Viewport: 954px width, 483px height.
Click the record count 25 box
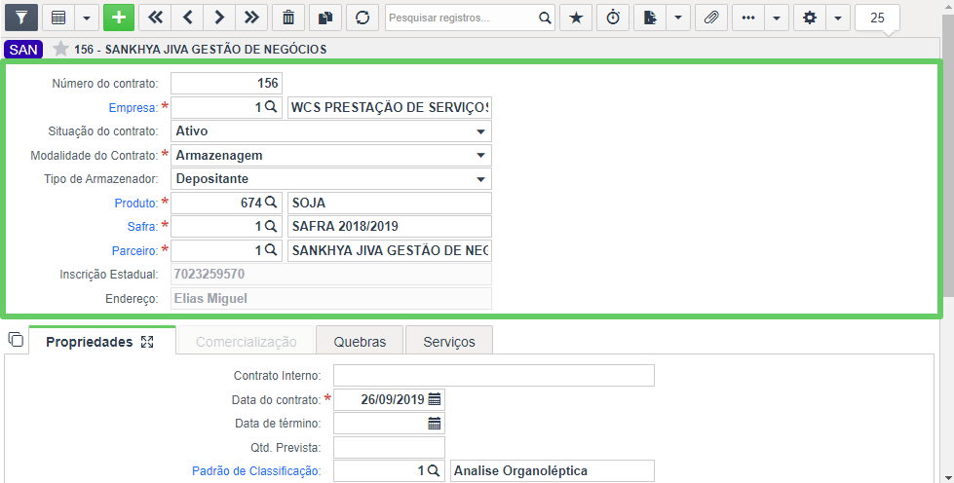[x=877, y=18]
